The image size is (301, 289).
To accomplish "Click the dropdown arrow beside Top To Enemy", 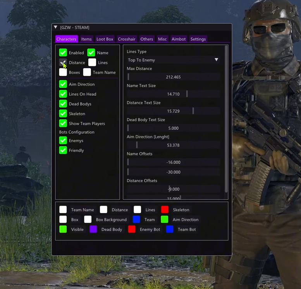I will [x=216, y=60].
